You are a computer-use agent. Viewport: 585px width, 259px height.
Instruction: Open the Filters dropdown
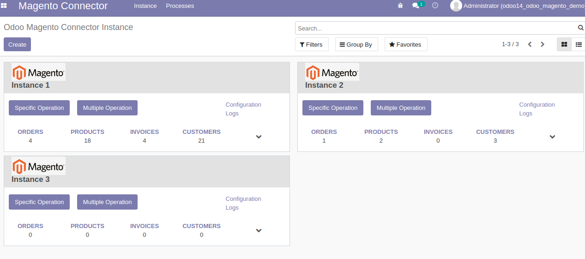[x=312, y=44]
